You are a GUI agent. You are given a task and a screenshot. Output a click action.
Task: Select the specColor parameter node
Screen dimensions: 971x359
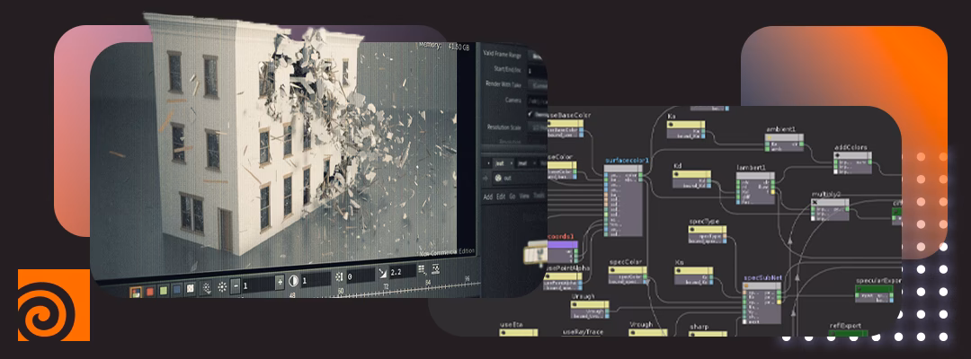[628, 275]
